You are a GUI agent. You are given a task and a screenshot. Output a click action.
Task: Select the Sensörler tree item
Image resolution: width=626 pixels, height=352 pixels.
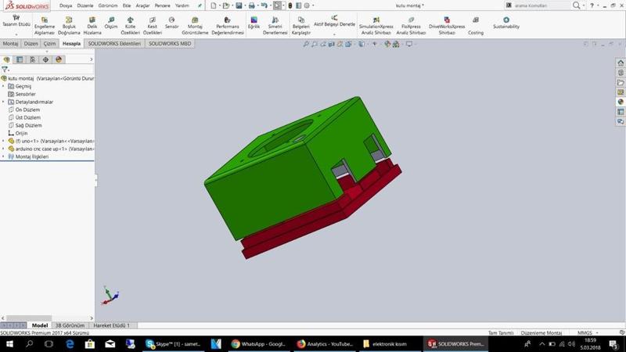click(25, 94)
